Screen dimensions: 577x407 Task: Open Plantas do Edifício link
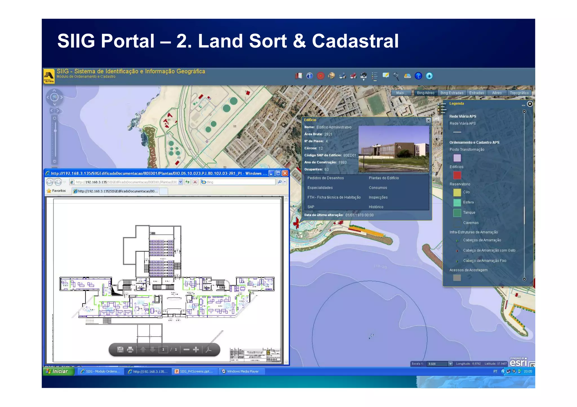click(x=384, y=178)
